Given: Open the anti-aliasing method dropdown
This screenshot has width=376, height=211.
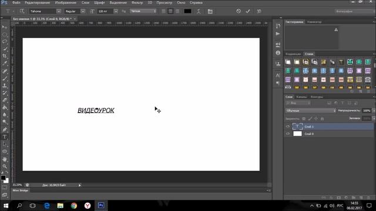Looking at the screenshot, I should click(143, 11).
